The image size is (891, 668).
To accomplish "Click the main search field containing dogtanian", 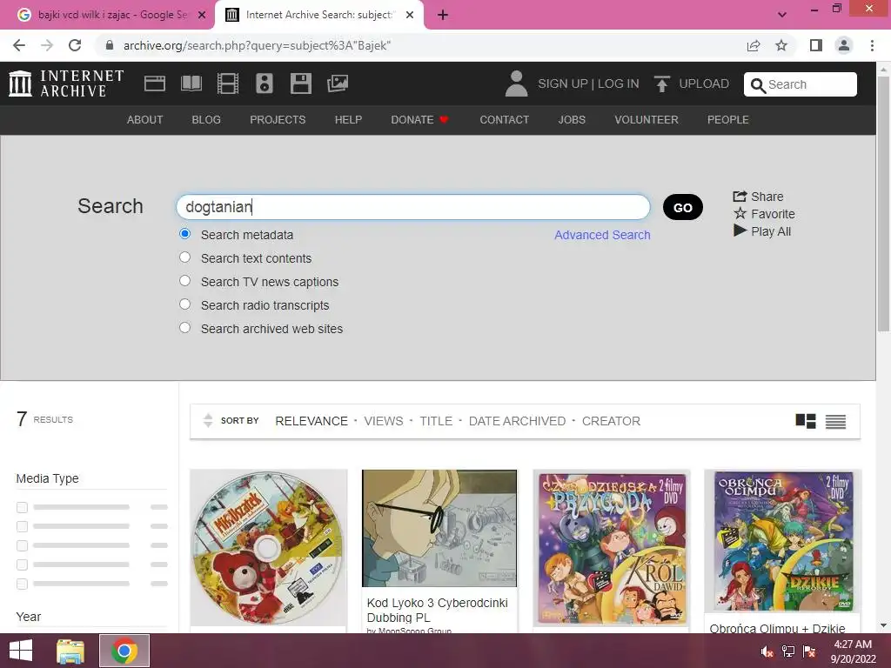I will pos(413,207).
